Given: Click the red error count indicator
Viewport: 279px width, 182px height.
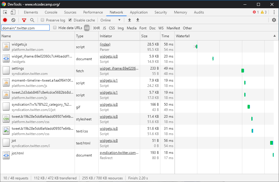Looking at the screenshot, I should (x=256, y=12).
